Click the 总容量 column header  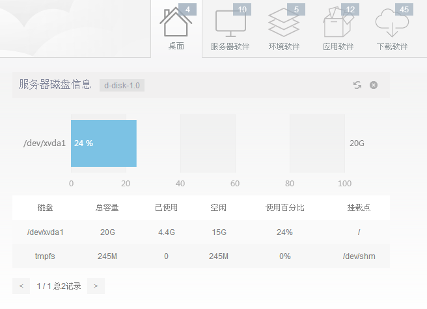(107, 208)
